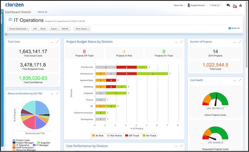The height and width of the screenshot is (152, 249).
Task: Maximize the Total Costs panel
Action: click(57, 42)
